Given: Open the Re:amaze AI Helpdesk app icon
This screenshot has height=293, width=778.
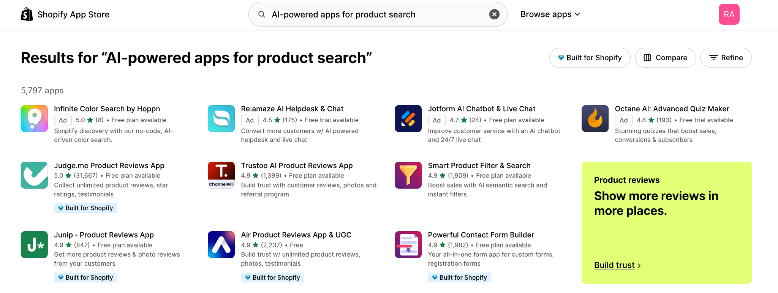Looking at the screenshot, I should (221, 118).
